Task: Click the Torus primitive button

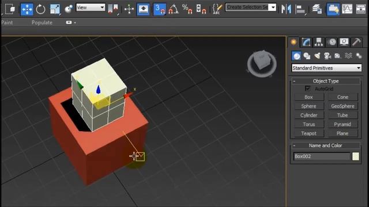Action: (x=309, y=124)
